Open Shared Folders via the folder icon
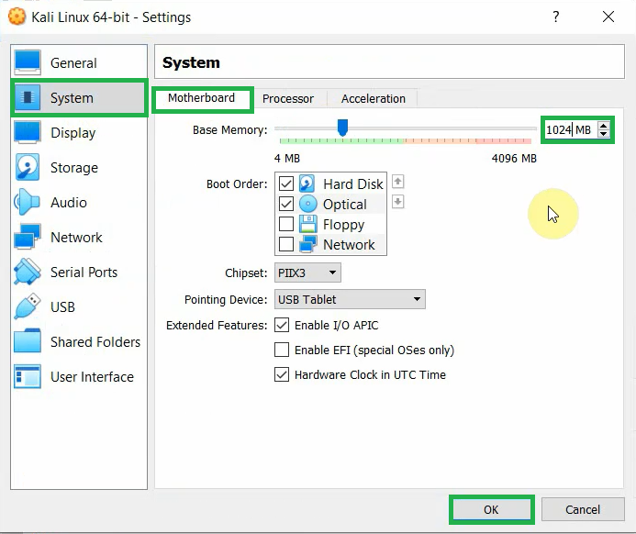 click(28, 341)
